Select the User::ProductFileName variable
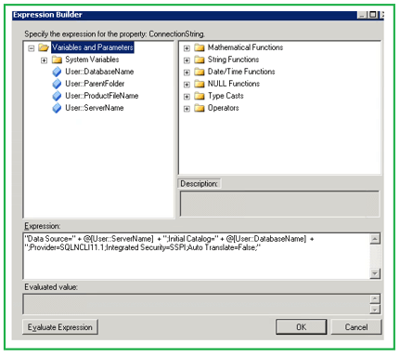The image size is (400, 357). (x=102, y=96)
